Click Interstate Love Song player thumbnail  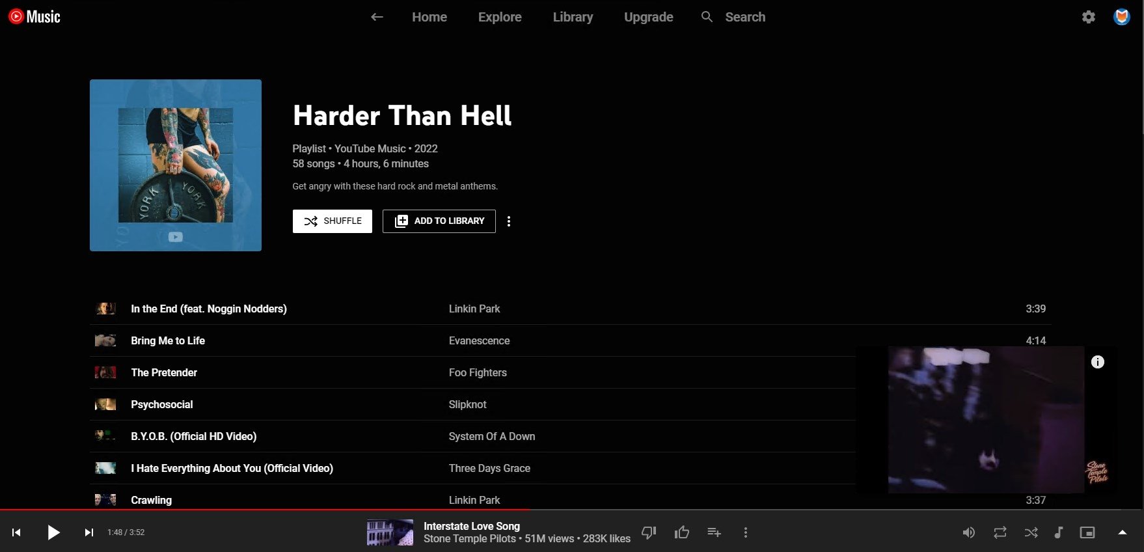coord(390,532)
